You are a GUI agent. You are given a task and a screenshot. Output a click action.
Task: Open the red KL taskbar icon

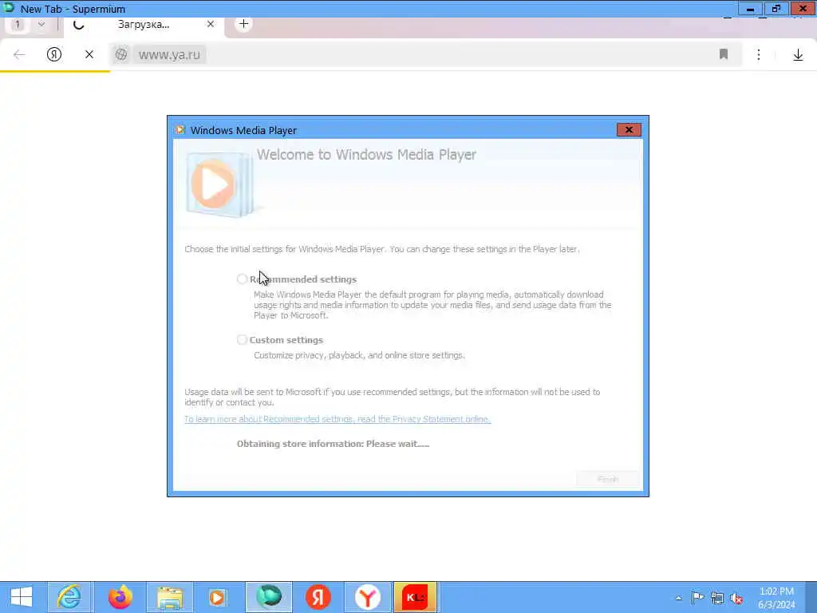coord(415,597)
